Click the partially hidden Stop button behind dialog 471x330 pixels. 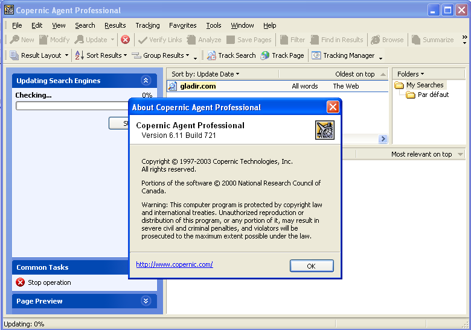coord(118,123)
